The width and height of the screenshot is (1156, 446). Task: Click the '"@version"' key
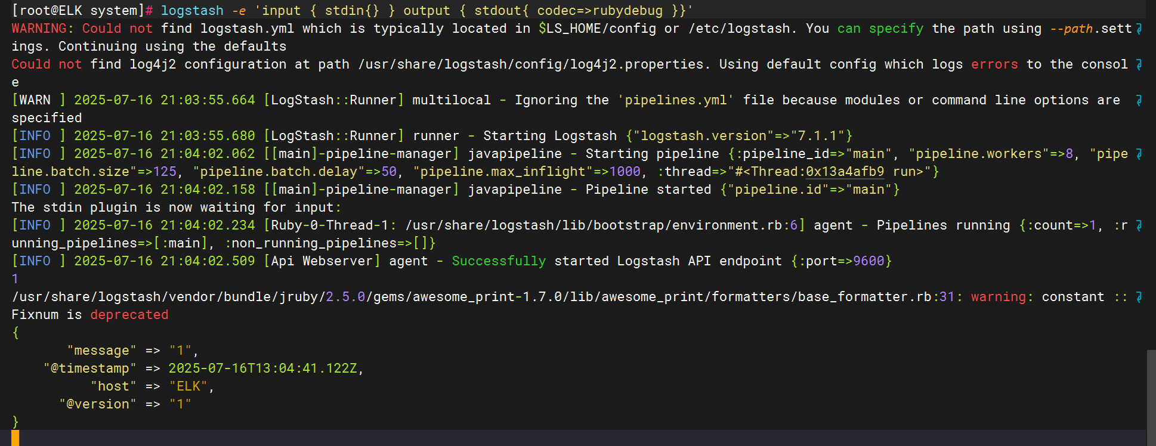tap(98, 404)
